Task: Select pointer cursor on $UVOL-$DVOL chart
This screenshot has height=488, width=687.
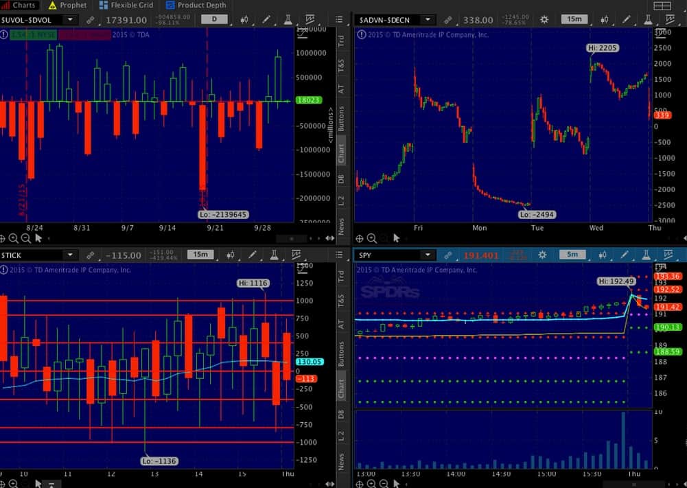Action: point(38,238)
